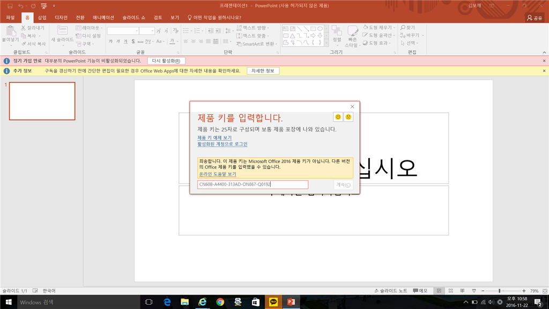The image size is (549, 309).
Task: Click the 다시 활성화 button
Action: pos(166,61)
